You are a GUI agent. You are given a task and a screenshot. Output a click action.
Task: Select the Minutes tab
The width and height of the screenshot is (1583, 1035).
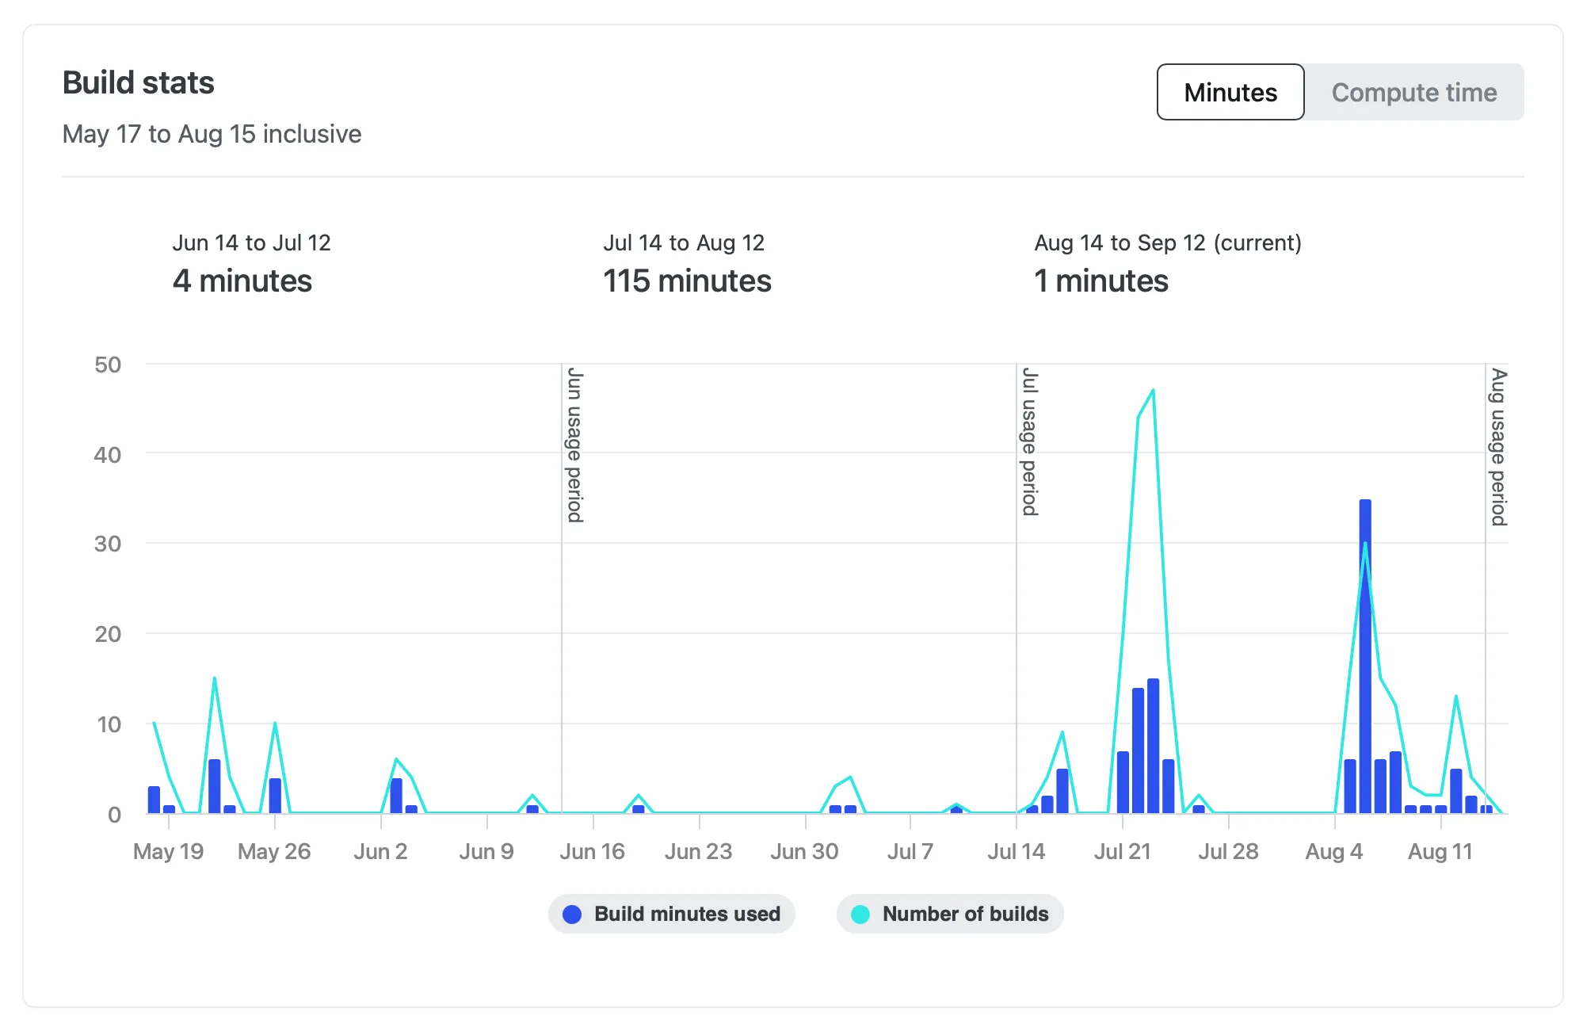pyautogui.click(x=1230, y=92)
